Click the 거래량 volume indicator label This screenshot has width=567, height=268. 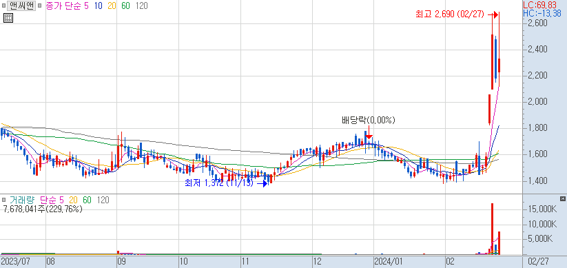pyautogui.click(x=23, y=200)
